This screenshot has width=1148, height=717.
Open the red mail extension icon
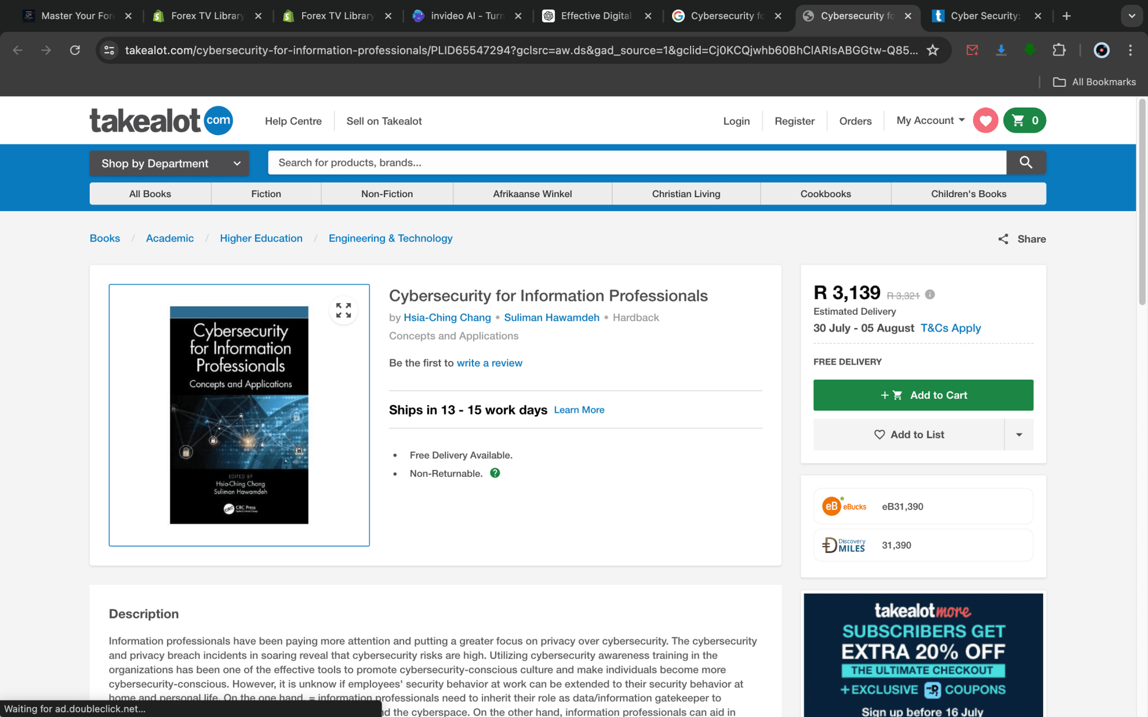coord(972,50)
